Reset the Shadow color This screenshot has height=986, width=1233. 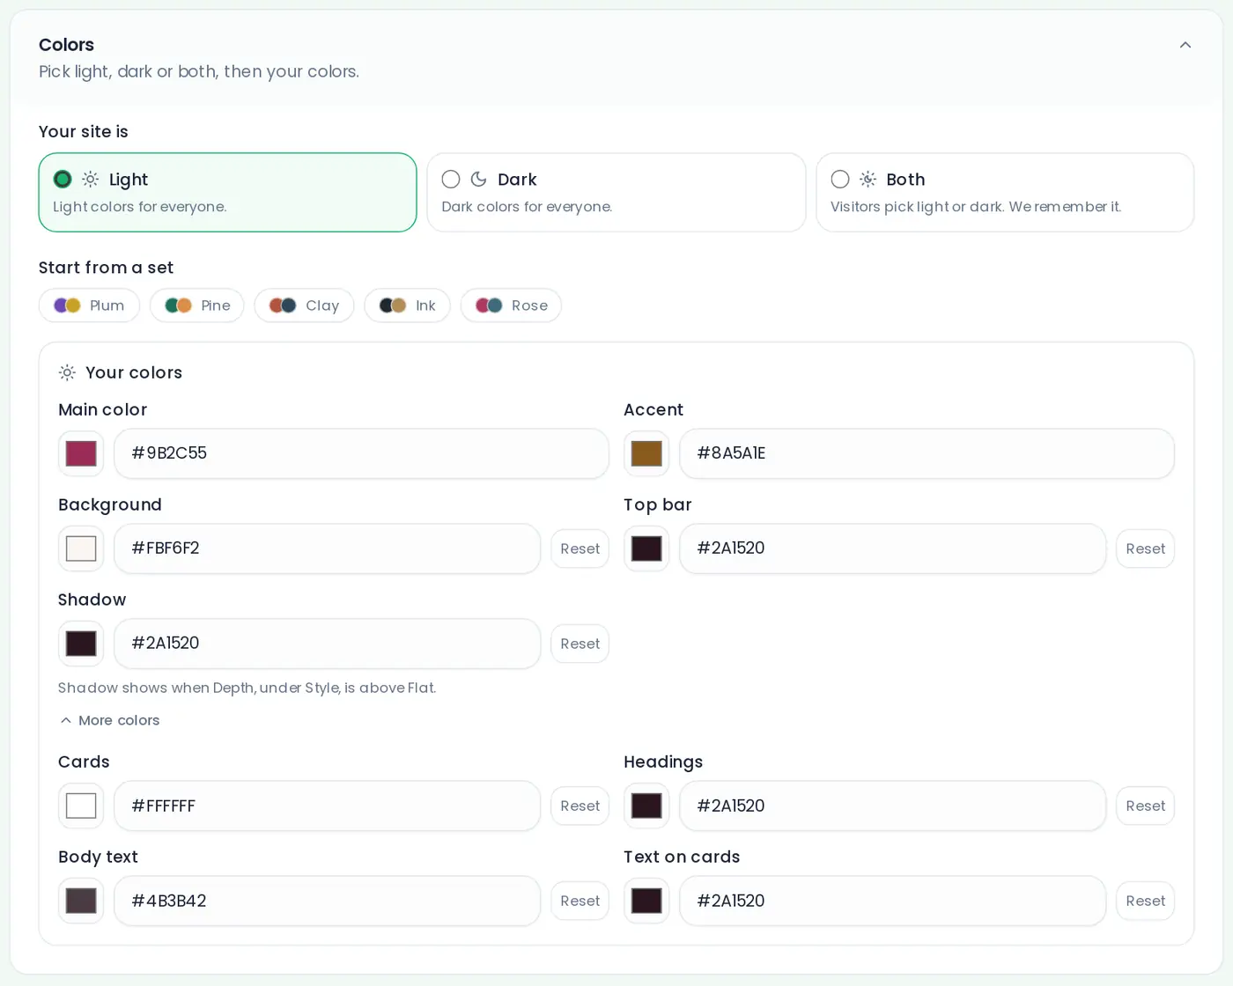pyautogui.click(x=580, y=644)
